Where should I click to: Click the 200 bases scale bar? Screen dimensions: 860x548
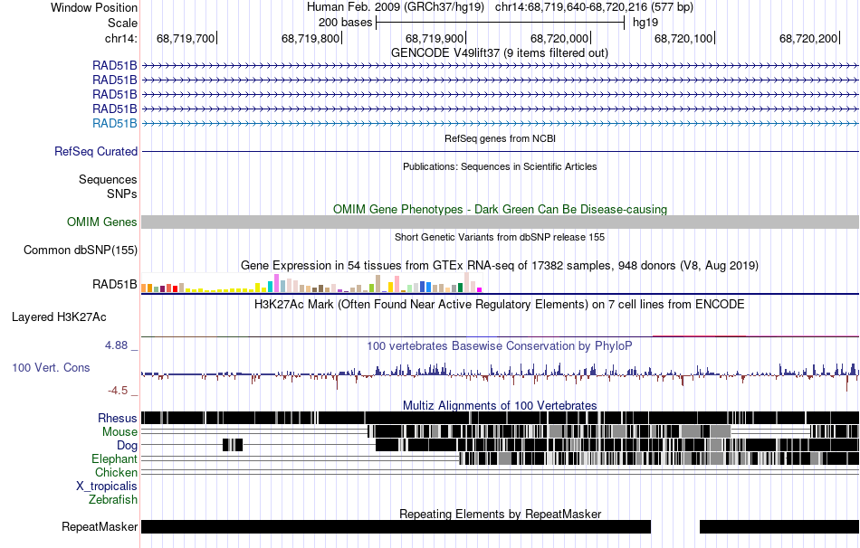pos(500,23)
